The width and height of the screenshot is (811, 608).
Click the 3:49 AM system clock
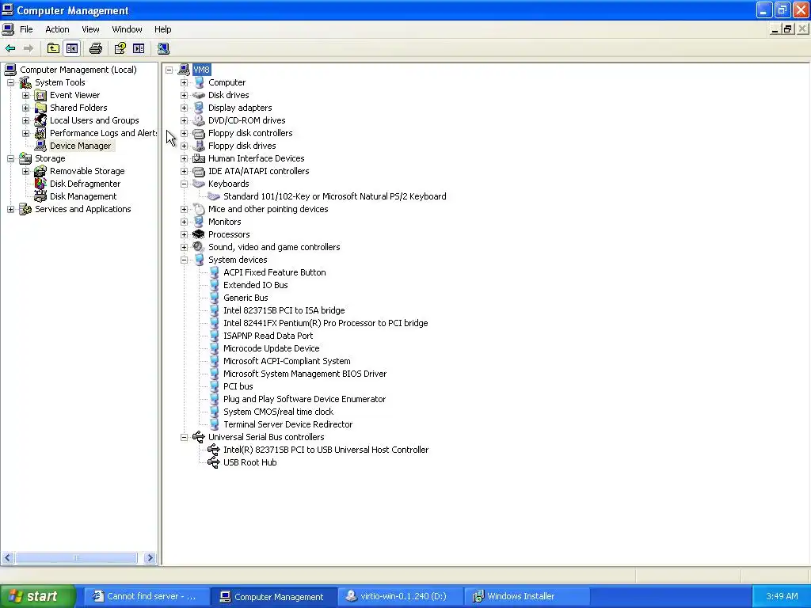782,596
